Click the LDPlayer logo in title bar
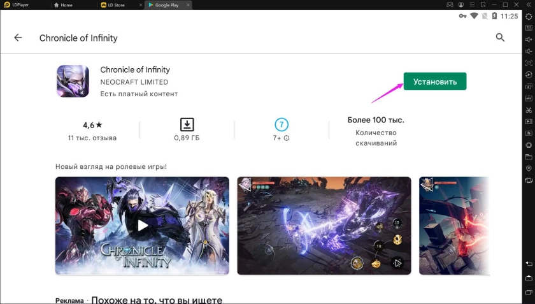Screen dimensions: 535x304 [7, 5]
